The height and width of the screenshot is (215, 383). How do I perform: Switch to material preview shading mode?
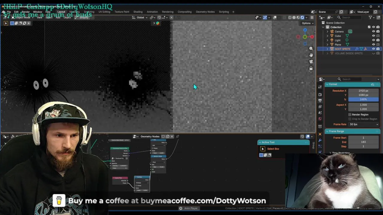click(298, 17)
